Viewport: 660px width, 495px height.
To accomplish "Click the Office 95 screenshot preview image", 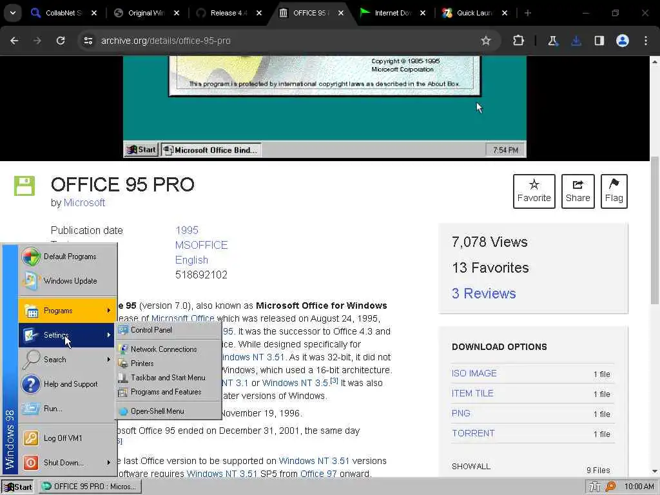I will pos(325,108).
